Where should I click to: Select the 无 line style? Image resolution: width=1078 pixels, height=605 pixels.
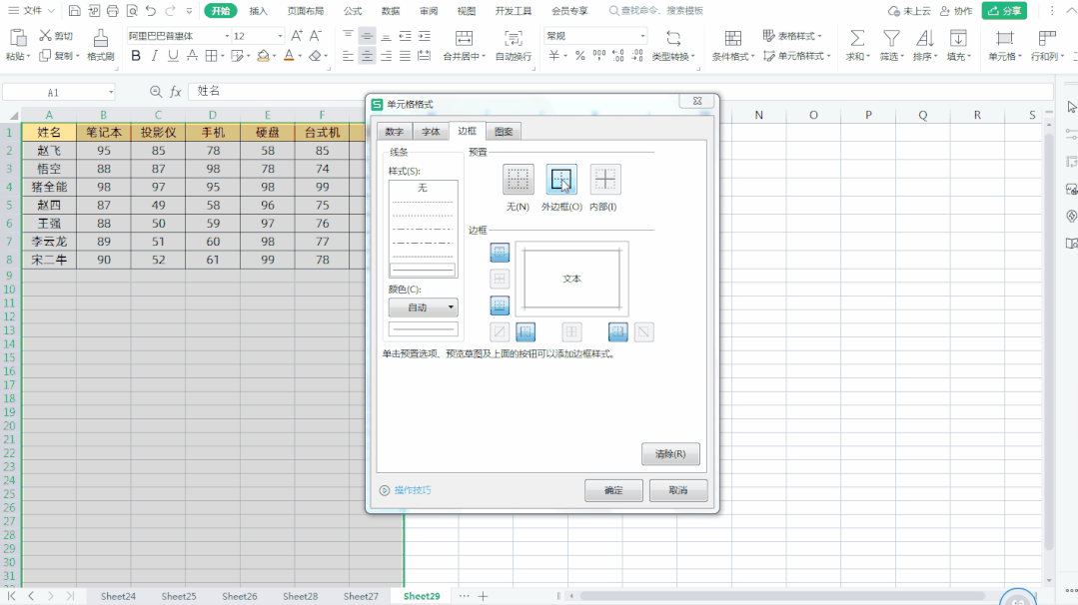click(x=423, y=188)
